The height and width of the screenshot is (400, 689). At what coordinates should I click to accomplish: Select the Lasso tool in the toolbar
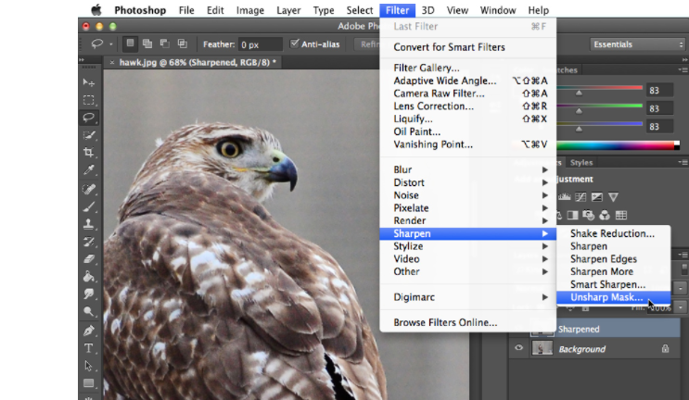point(89,118)
